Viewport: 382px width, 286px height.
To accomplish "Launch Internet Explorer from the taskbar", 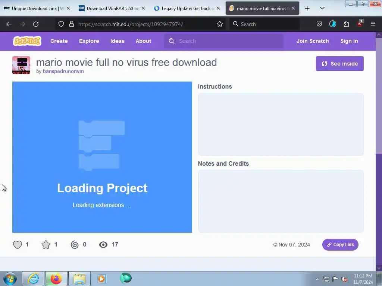I will tap(33, 279).
